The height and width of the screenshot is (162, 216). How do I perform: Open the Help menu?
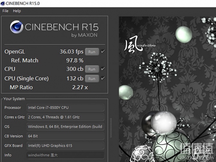tap(17, 11)
